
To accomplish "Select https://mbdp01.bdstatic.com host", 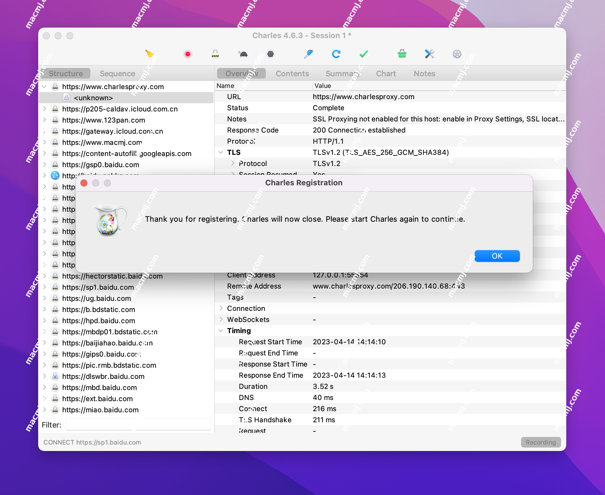I will point(110,332).
